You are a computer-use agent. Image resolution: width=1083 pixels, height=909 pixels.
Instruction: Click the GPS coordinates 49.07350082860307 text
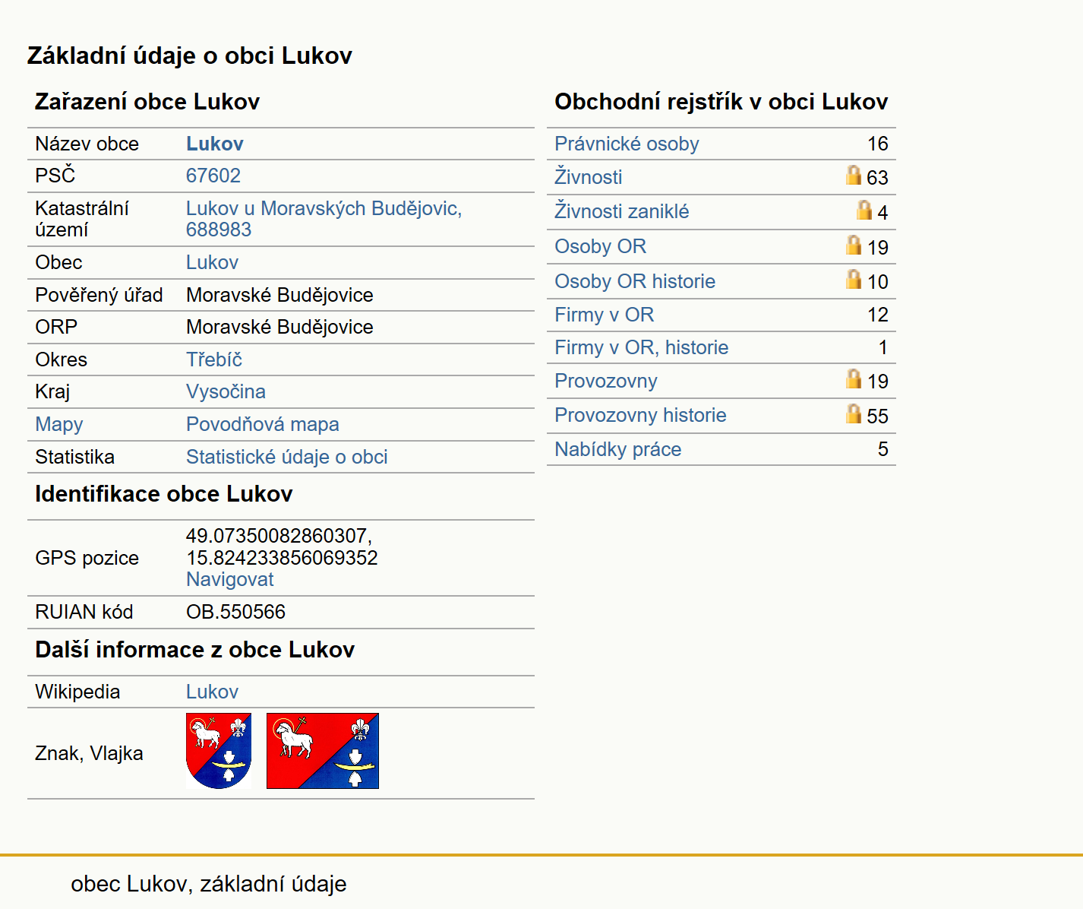279,536
